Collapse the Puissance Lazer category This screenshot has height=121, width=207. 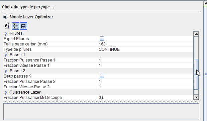[6, 93]
